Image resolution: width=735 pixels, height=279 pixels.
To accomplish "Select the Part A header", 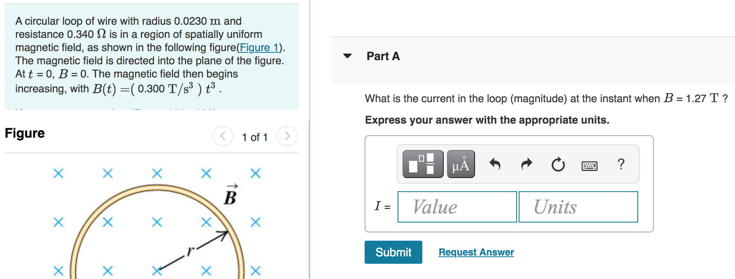I will coord(382,56).
